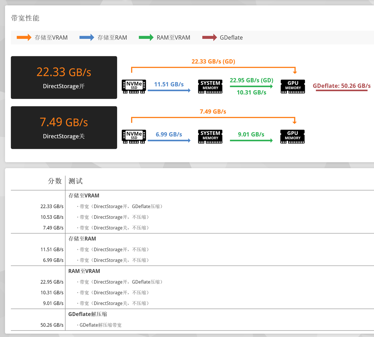Click the blue arrow under 11.51 GB/s
Image resolution: width=374 pixels, height=337 pixels.
click(169, 90)
